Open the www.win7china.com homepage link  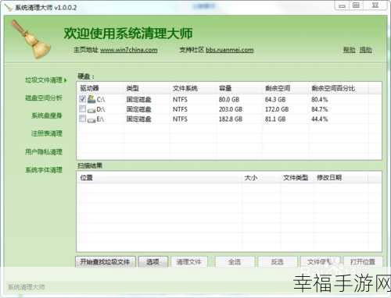click(129, 50)
